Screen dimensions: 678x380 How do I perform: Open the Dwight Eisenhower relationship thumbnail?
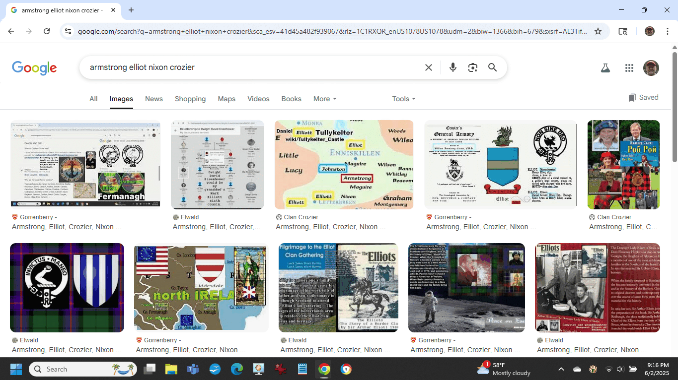(x=218, y=165)
